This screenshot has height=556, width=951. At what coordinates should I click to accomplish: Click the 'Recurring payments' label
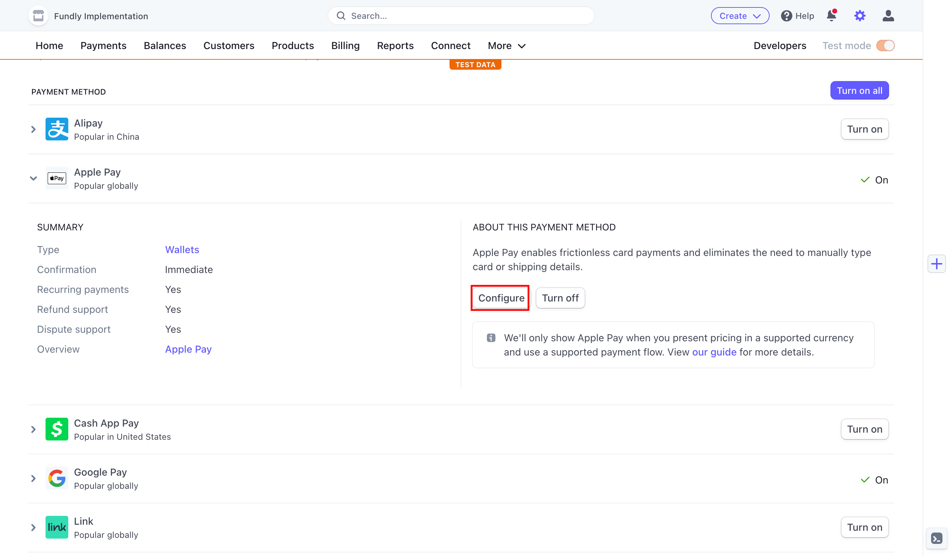83,290
